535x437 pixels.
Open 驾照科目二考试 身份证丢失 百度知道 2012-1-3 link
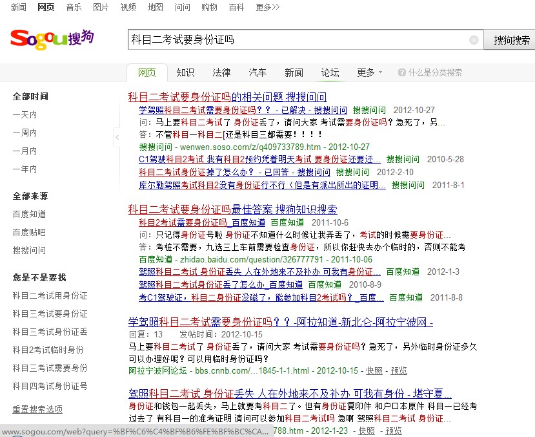[259, 272]
